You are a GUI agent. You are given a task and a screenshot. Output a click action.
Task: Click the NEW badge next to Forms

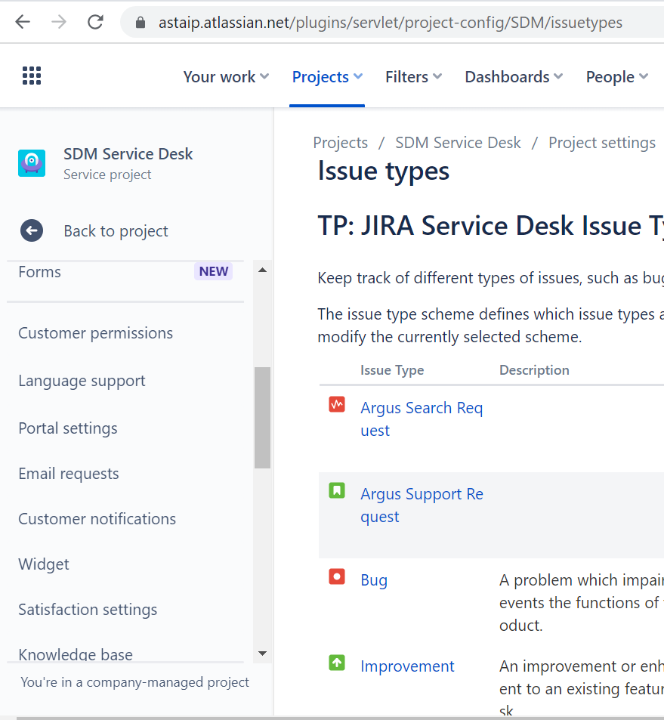tap(214, 271)
